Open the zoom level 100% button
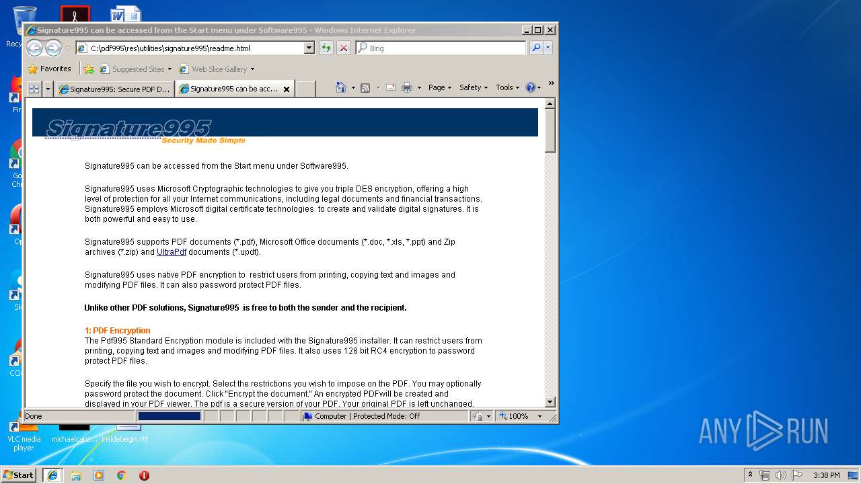 (514, 416)
